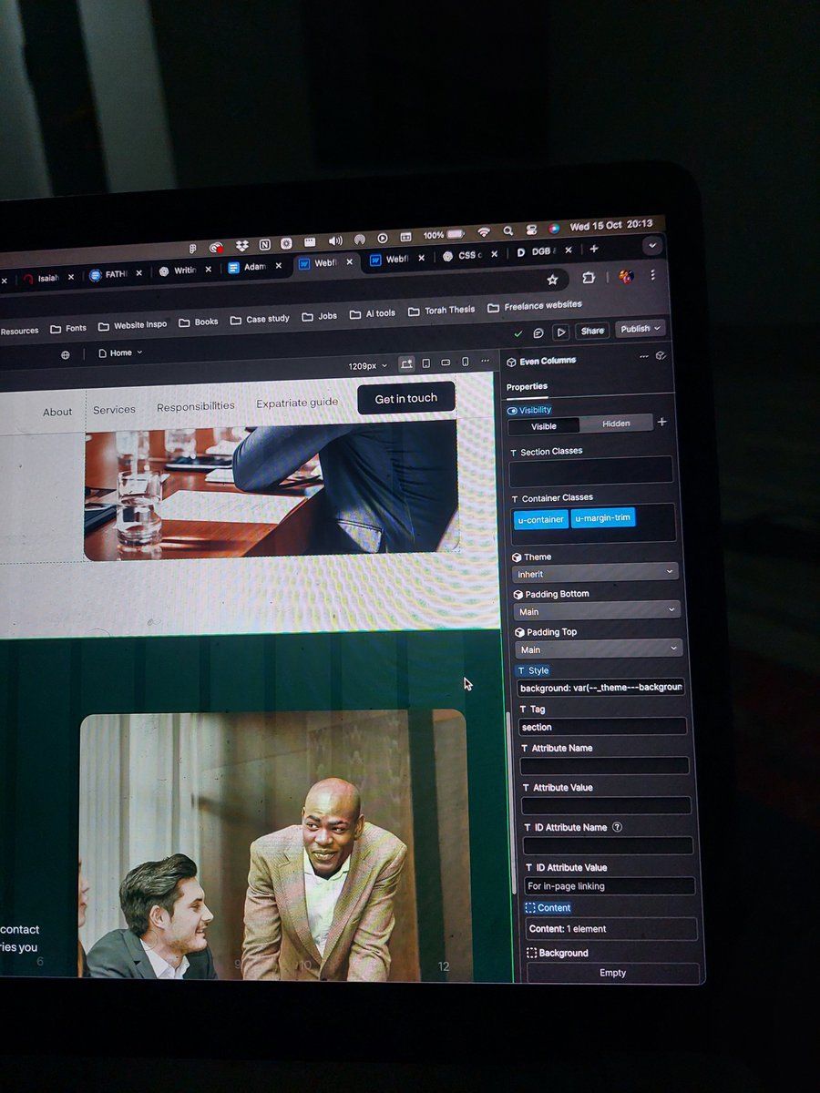Click the Responsibilities nav link on canvas
The width and height of the screenshot is (820, 1093).
(196, 406)
